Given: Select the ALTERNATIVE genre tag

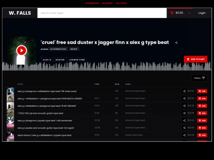Looking at the screenshot, I should (58, 49).
